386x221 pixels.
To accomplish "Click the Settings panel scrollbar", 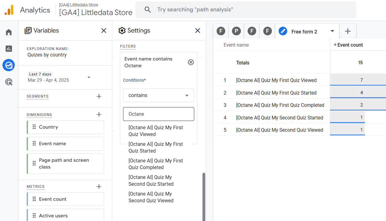I will [x=204, y=196].
